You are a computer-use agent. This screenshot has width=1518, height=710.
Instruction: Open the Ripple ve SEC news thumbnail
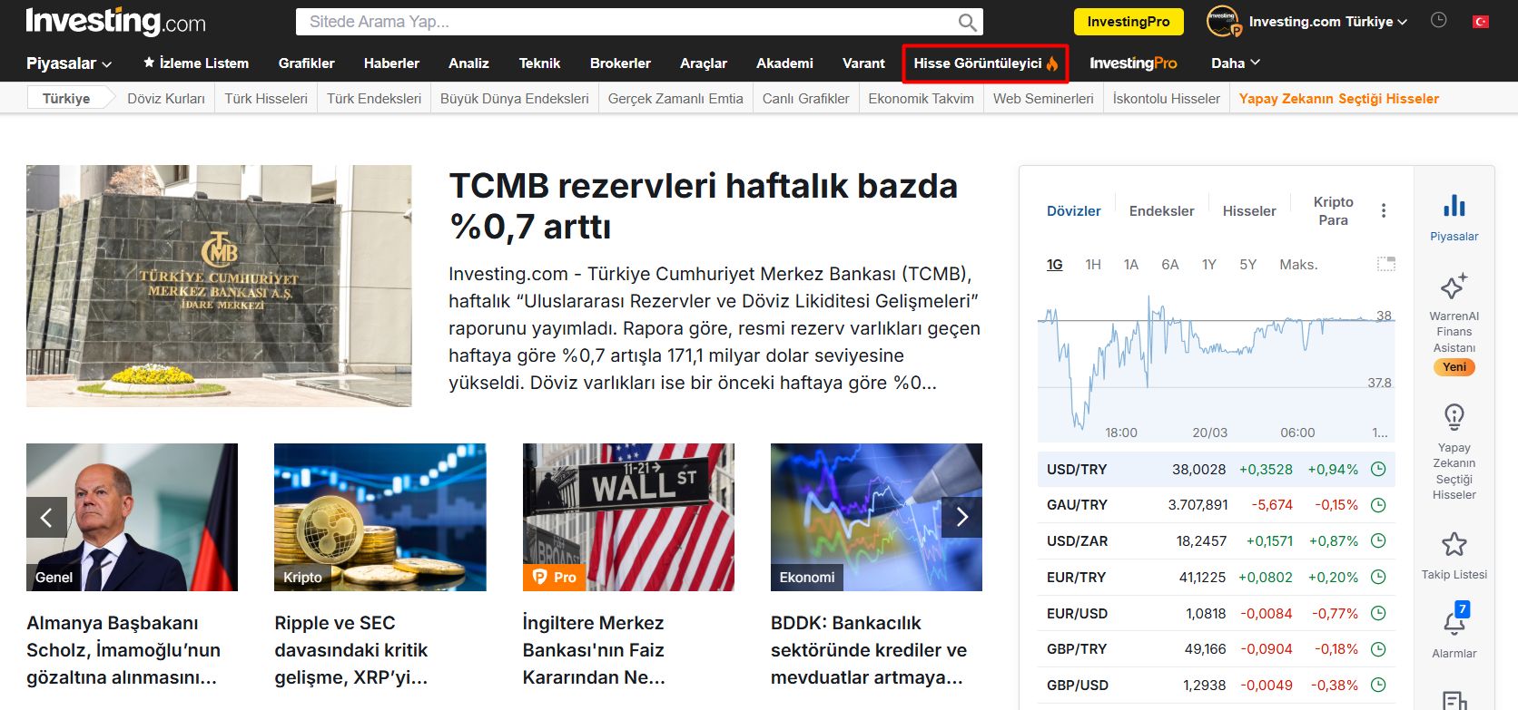[380, 517]
